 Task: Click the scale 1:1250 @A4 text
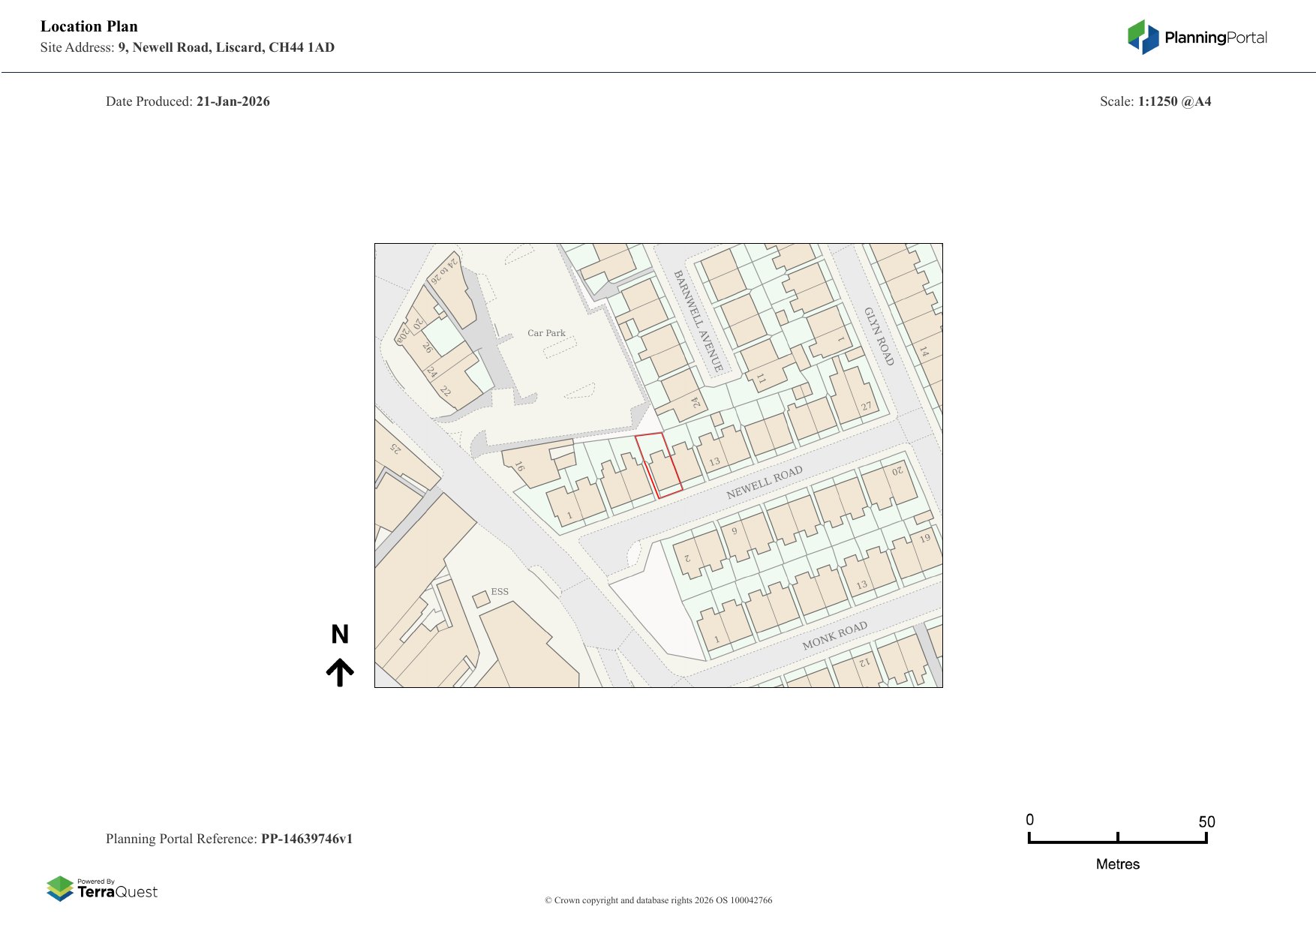(1174, 101)
